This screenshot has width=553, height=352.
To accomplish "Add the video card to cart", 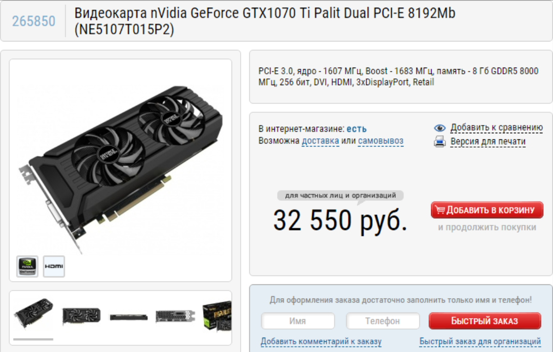I will (x=487, y=210).
